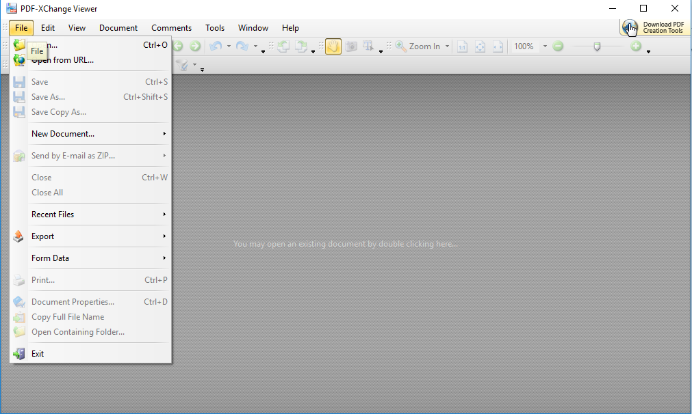The height and width of the screenshot is (414, 692).
Task: Click the Ctrl+O shortcut on the Open row
Action: [x=155, y=44]
